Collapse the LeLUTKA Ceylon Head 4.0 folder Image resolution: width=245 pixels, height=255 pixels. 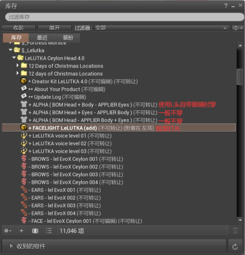point(14,58)
